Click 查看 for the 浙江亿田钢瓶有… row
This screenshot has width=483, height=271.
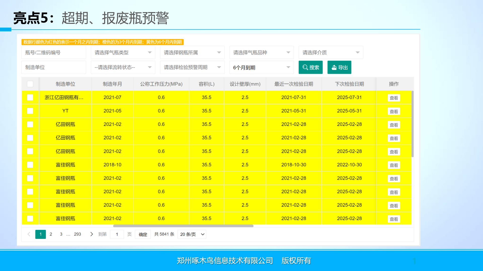[394, 98]
